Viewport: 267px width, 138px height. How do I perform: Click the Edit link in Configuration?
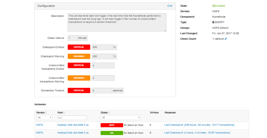(x=170, y=6)
